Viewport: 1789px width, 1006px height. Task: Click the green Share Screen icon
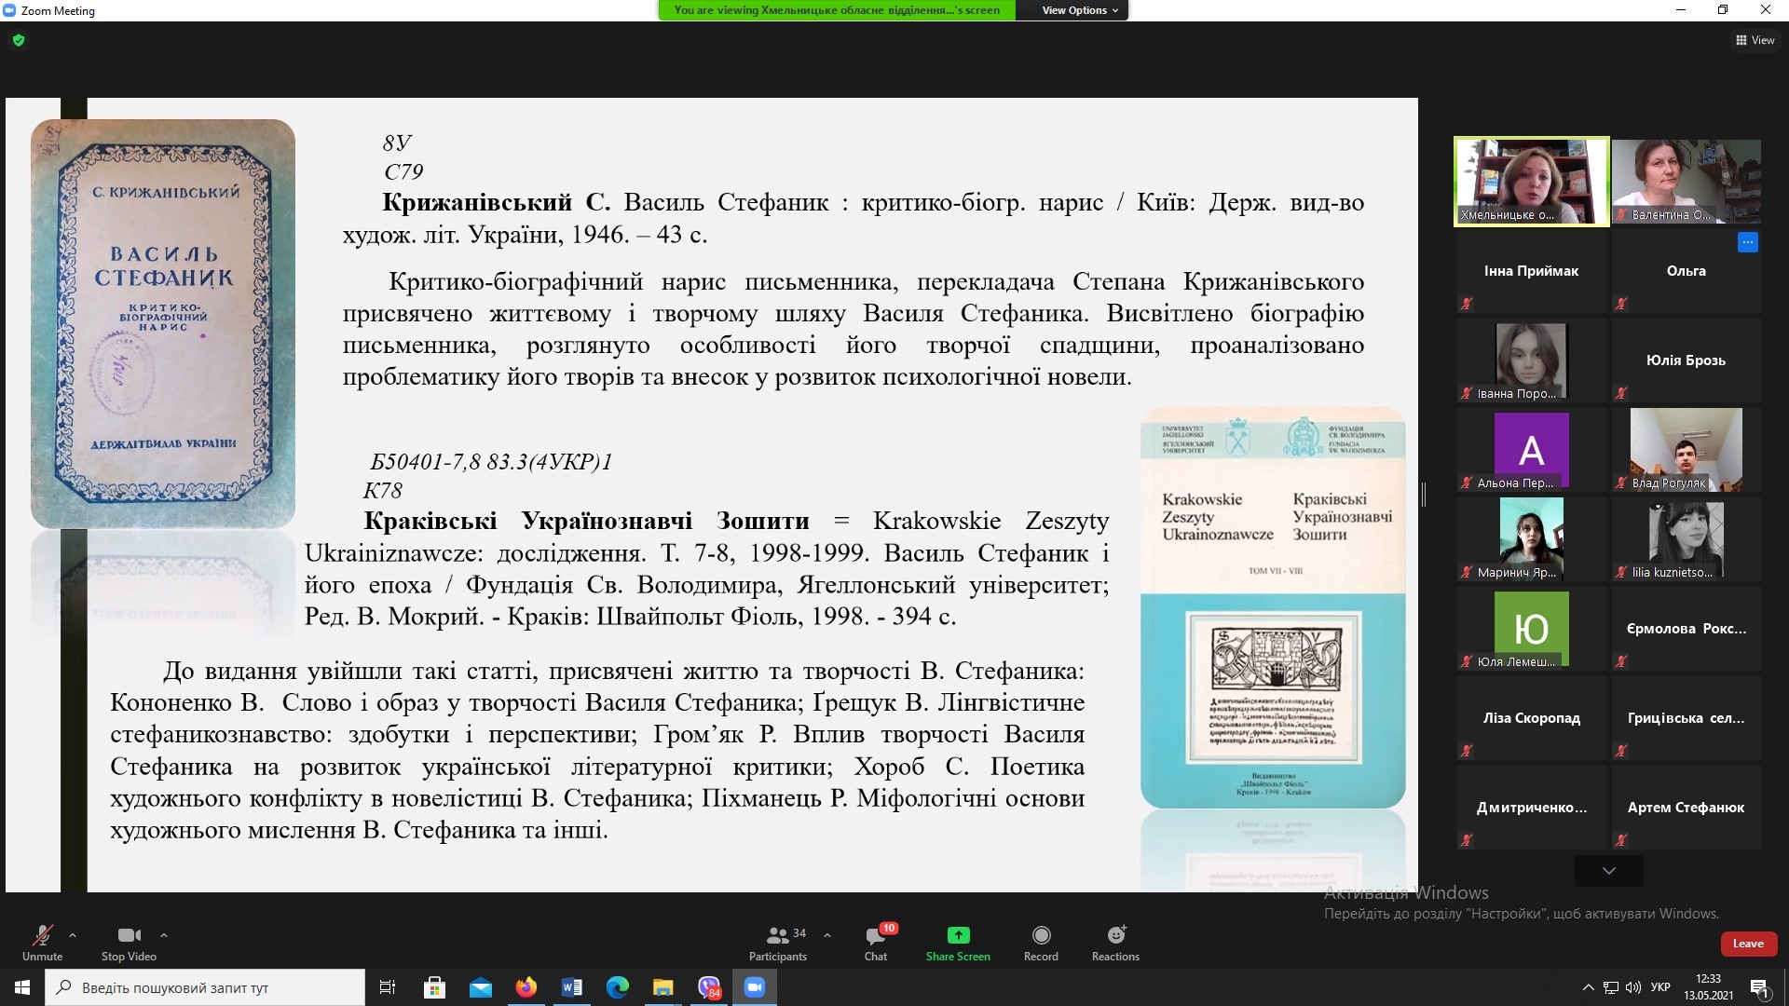pyautogui.click(x=958, y=935)
